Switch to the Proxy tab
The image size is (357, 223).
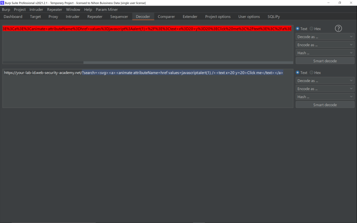pos(53,17)
